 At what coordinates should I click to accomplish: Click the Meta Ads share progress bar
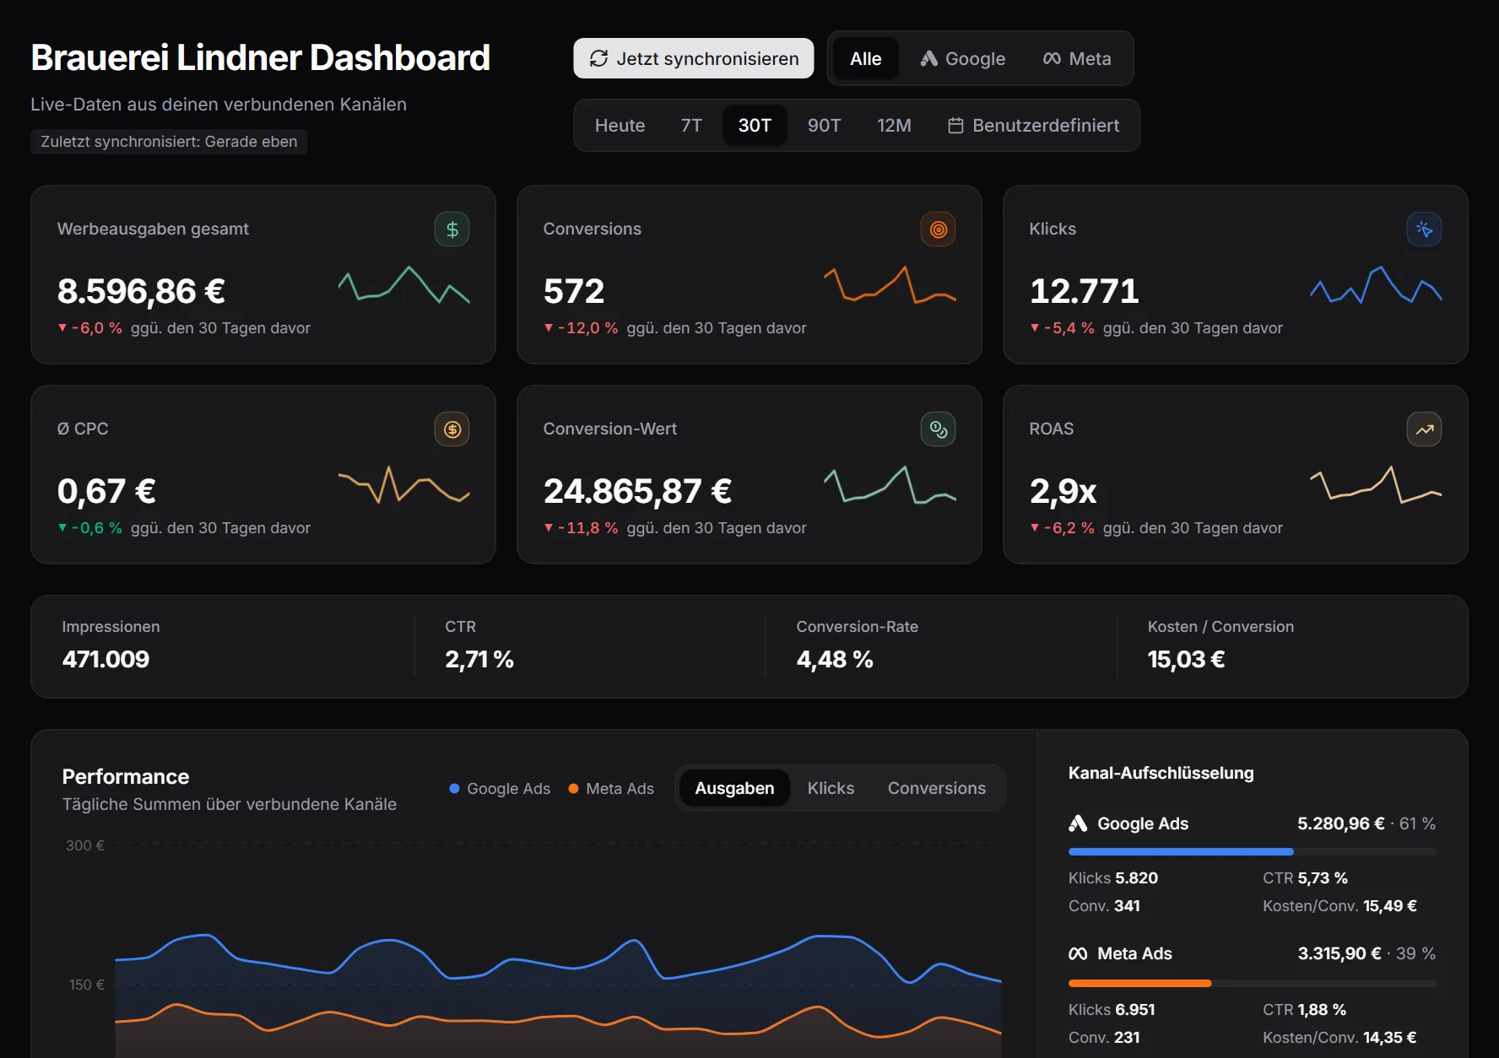[x=1253, y=984]
